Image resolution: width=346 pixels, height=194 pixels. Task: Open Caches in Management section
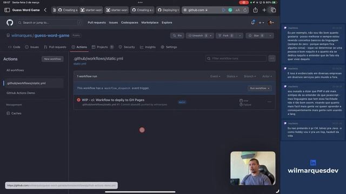(x=14, y=113)
